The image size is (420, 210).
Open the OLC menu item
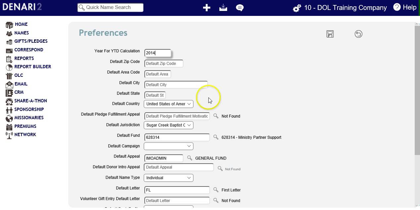click(19, 75)
